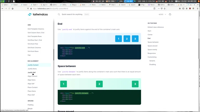This screenshot has height=112, width=200.
Task: Close the active Justify Content tab
Action: (x=194, y=5)
